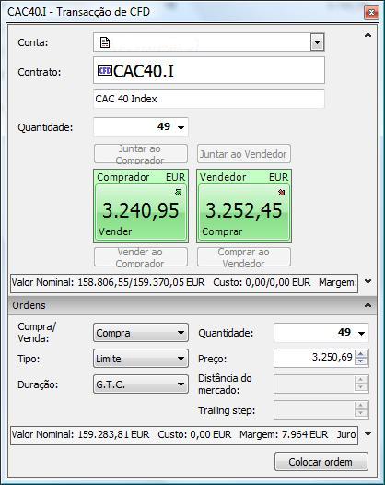The image size is (385, 485).
Task: Click the Margem: 7.964 EUR text
Action: pos(284,434)
